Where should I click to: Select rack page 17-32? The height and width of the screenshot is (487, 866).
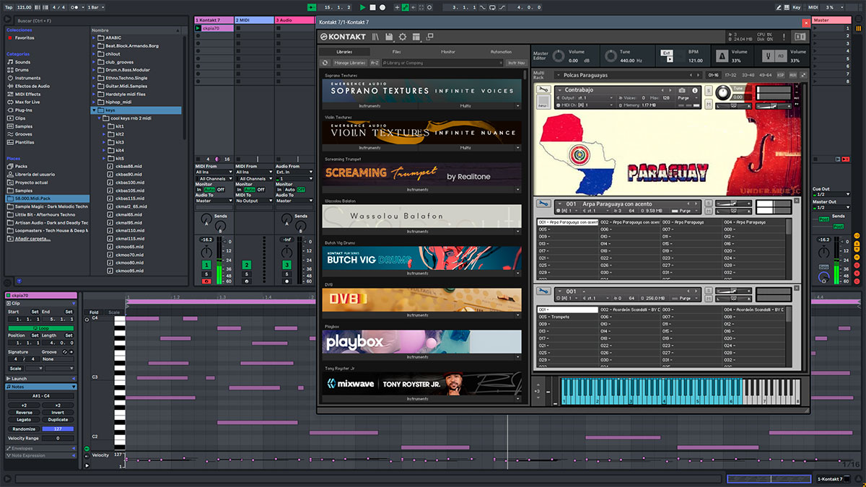(730, 75)
